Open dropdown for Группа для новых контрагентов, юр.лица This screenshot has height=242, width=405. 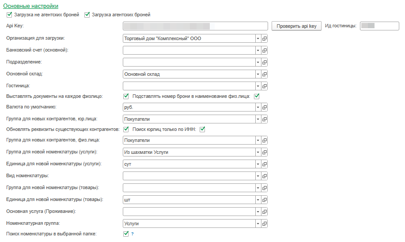click(x=258, y=119)
